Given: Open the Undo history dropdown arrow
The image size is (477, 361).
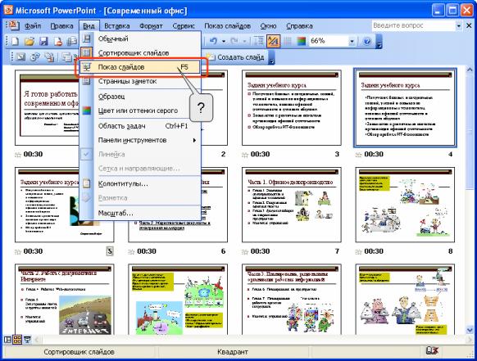Looking at the screenshot, I should (224, 41).
